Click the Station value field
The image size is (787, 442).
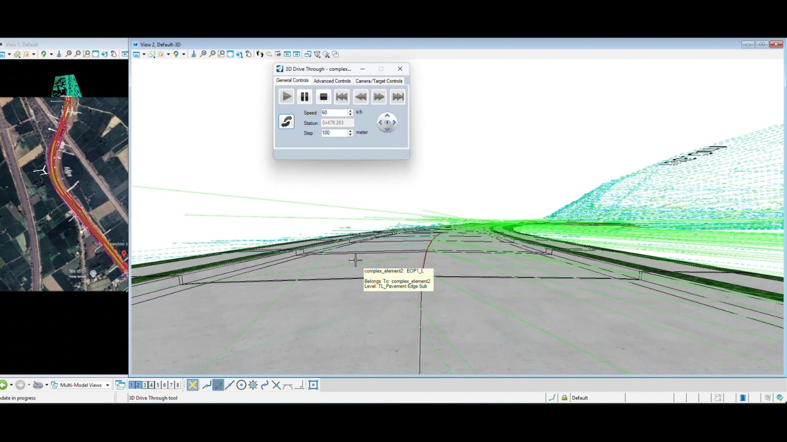(x=337, y=123)
